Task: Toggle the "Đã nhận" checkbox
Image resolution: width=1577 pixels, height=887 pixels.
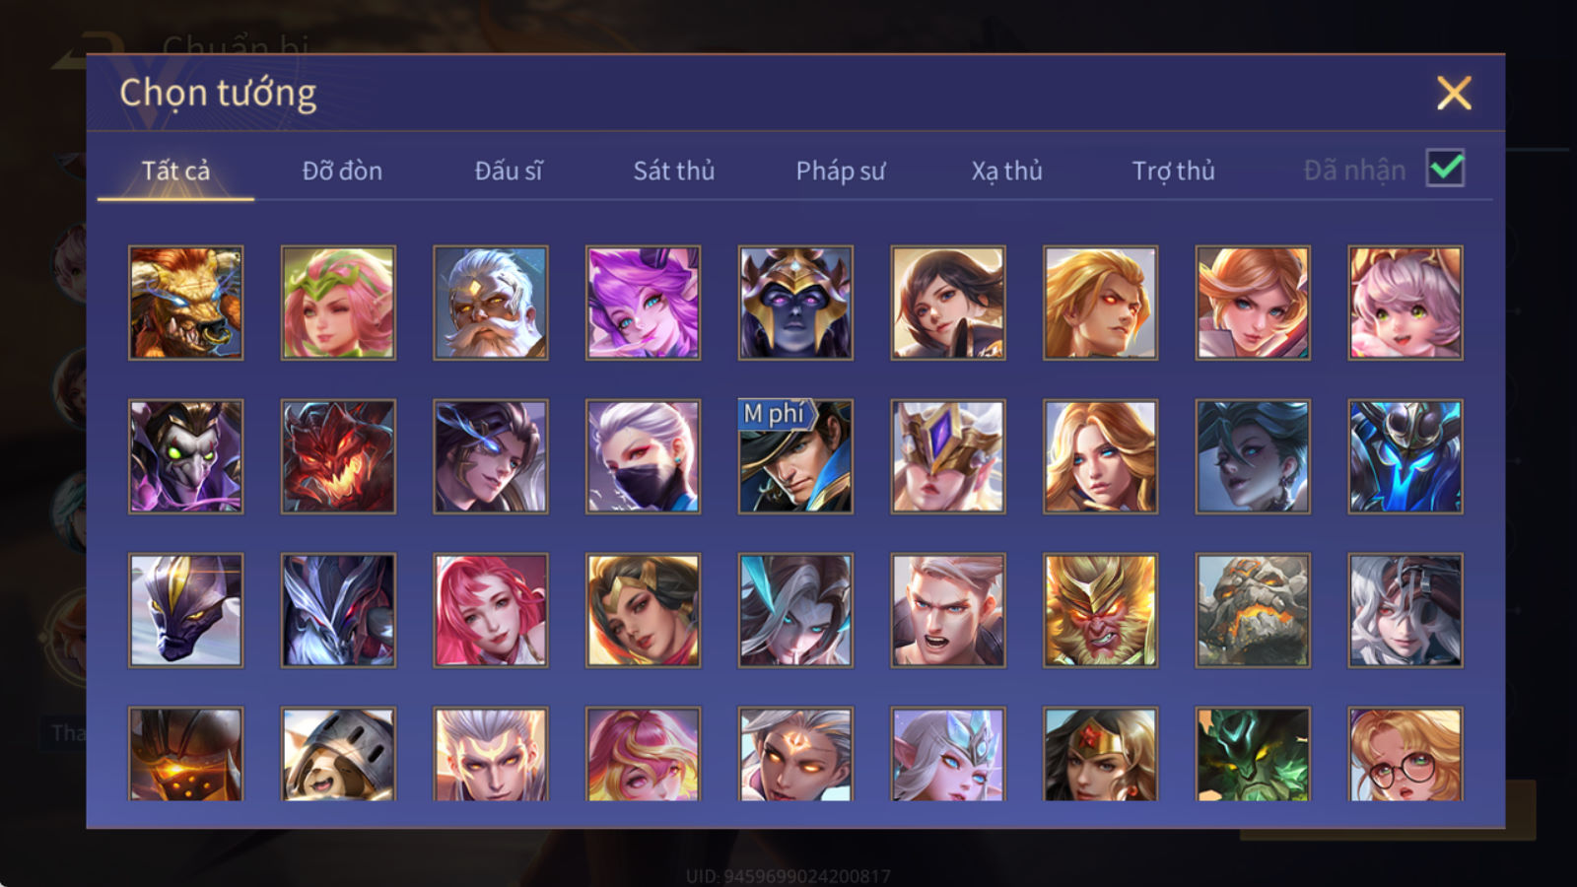Action: 1446,169
